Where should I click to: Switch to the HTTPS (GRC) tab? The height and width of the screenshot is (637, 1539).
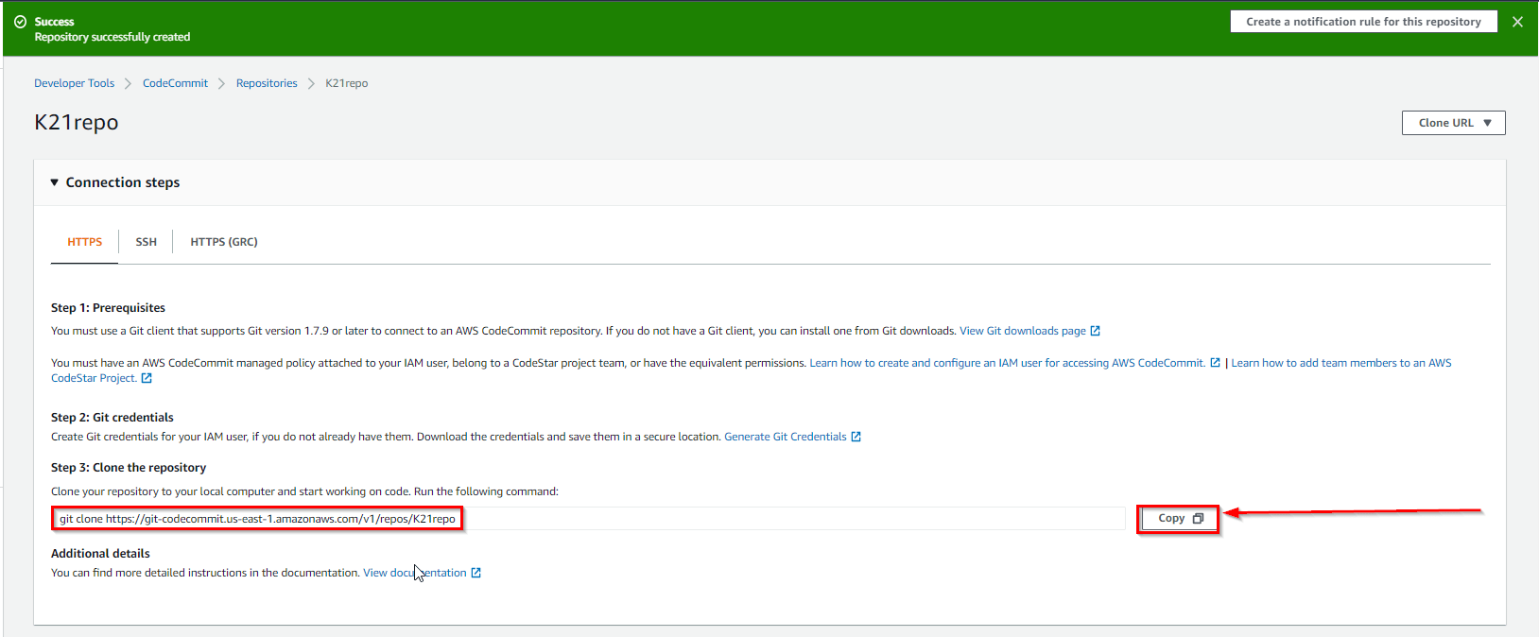(x=224, y=242)
